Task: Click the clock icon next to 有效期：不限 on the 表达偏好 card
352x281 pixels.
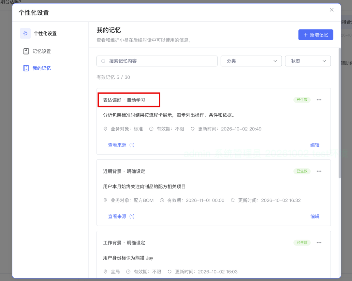Action: coord(151,129)
